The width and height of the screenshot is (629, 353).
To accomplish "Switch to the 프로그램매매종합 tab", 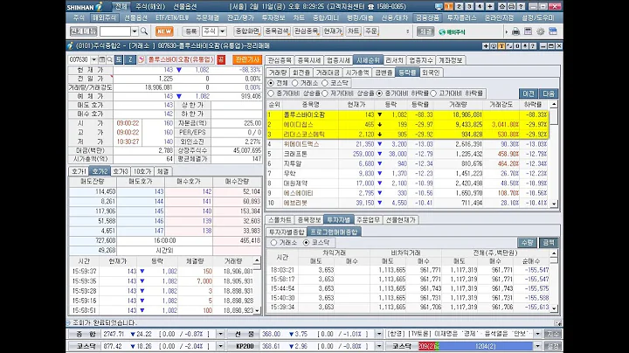I will pyautogui.click(x=334, y=232).
